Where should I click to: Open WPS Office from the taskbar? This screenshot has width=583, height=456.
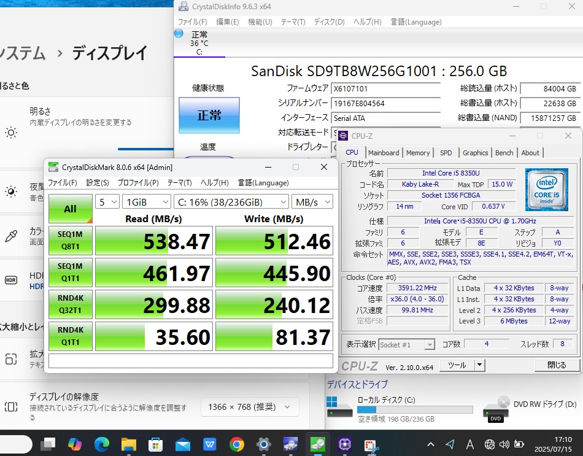(210, 444)
